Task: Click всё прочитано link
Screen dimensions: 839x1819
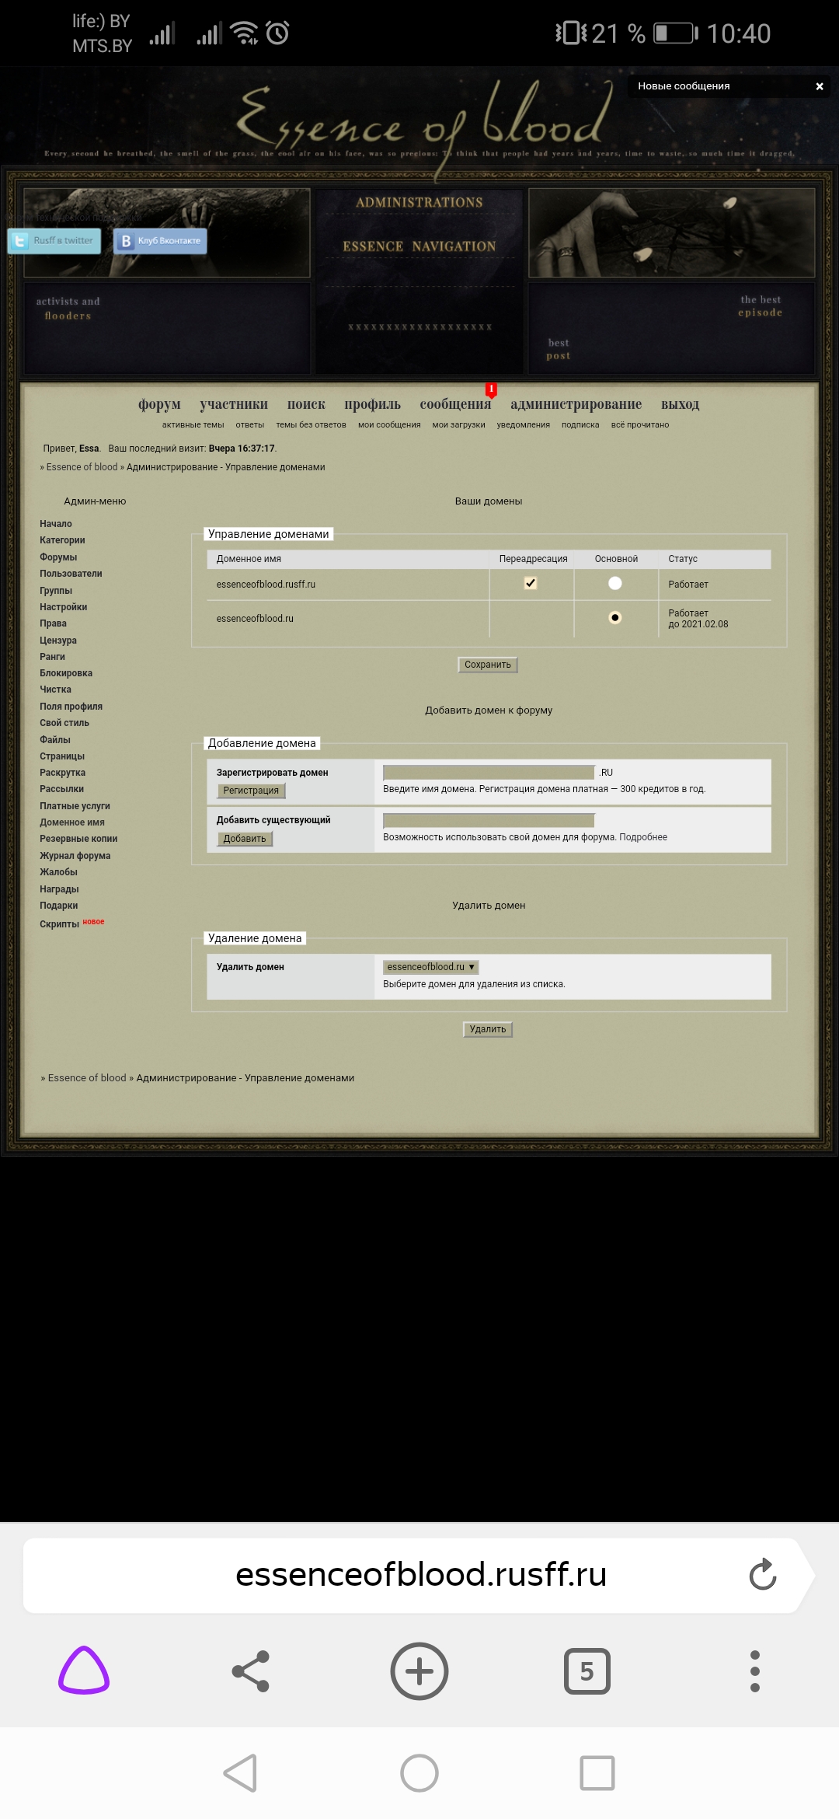Action: tap(640, 425)
